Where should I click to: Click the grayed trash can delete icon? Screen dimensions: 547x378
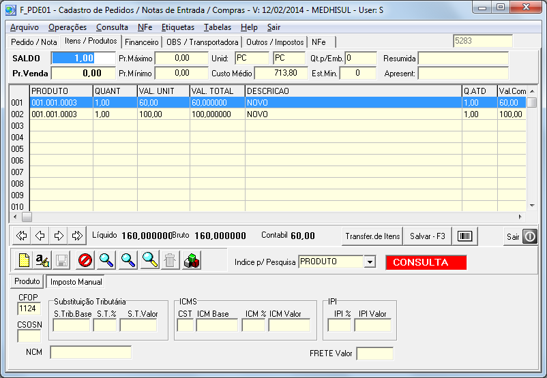[x=170, y=260]
